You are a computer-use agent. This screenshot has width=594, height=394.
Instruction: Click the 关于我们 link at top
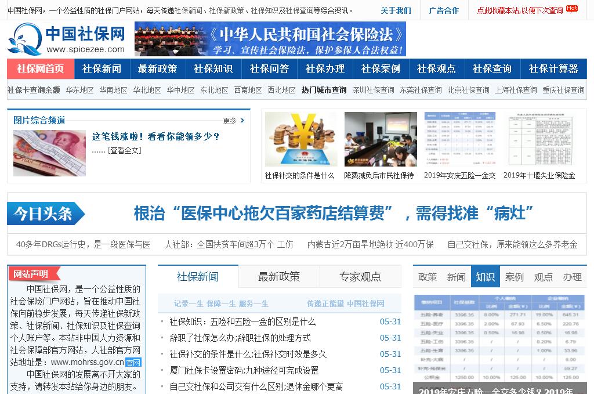(x=396, y=10)
